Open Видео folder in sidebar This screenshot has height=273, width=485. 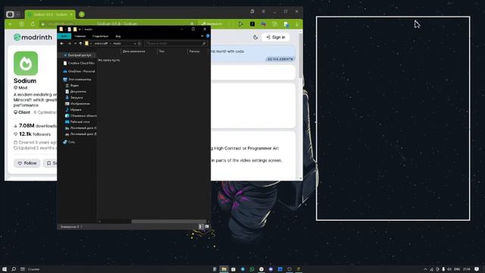[x=73, y=86]
